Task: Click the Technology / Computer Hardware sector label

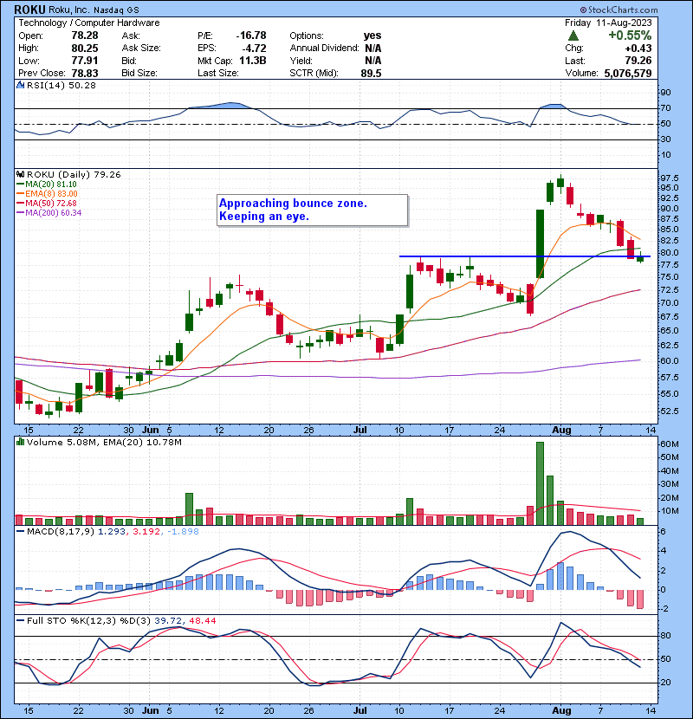Action: click(89, 23)
